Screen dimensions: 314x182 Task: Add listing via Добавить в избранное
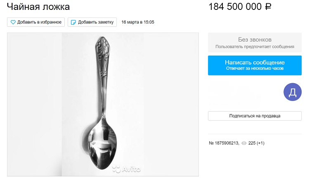tap(36, 22)
